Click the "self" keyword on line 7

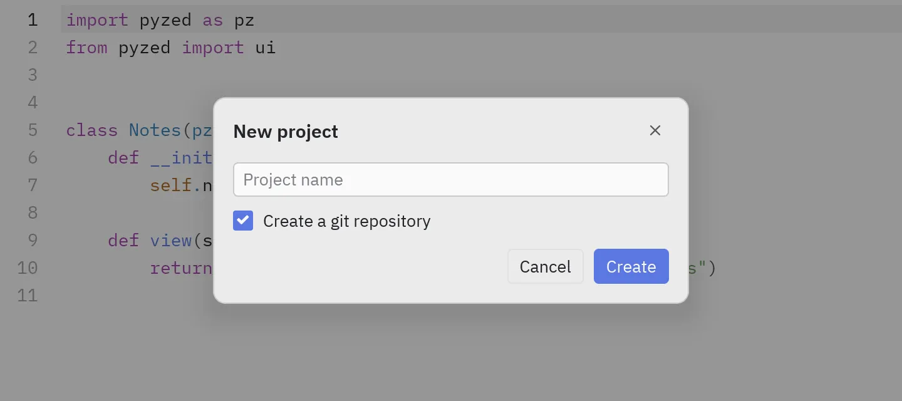point(170,185)
